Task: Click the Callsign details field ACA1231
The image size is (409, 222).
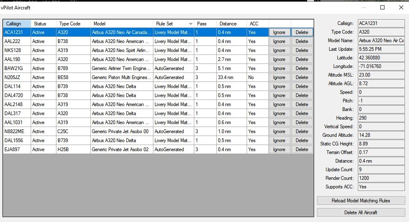Action: pos(381,23)
